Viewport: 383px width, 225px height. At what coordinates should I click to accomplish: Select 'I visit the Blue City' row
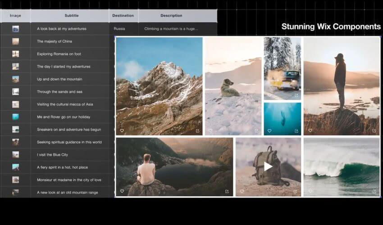(53, 155)
